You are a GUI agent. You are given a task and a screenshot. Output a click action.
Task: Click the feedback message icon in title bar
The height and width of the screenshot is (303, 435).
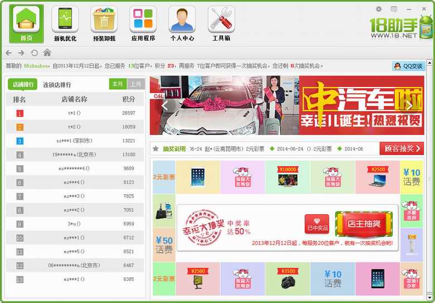coord(394,9)
